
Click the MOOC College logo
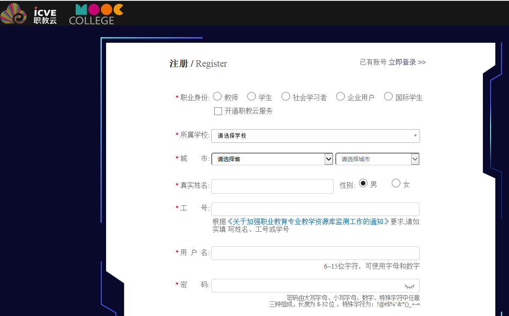pyautogui.click(x=96, y=14)
